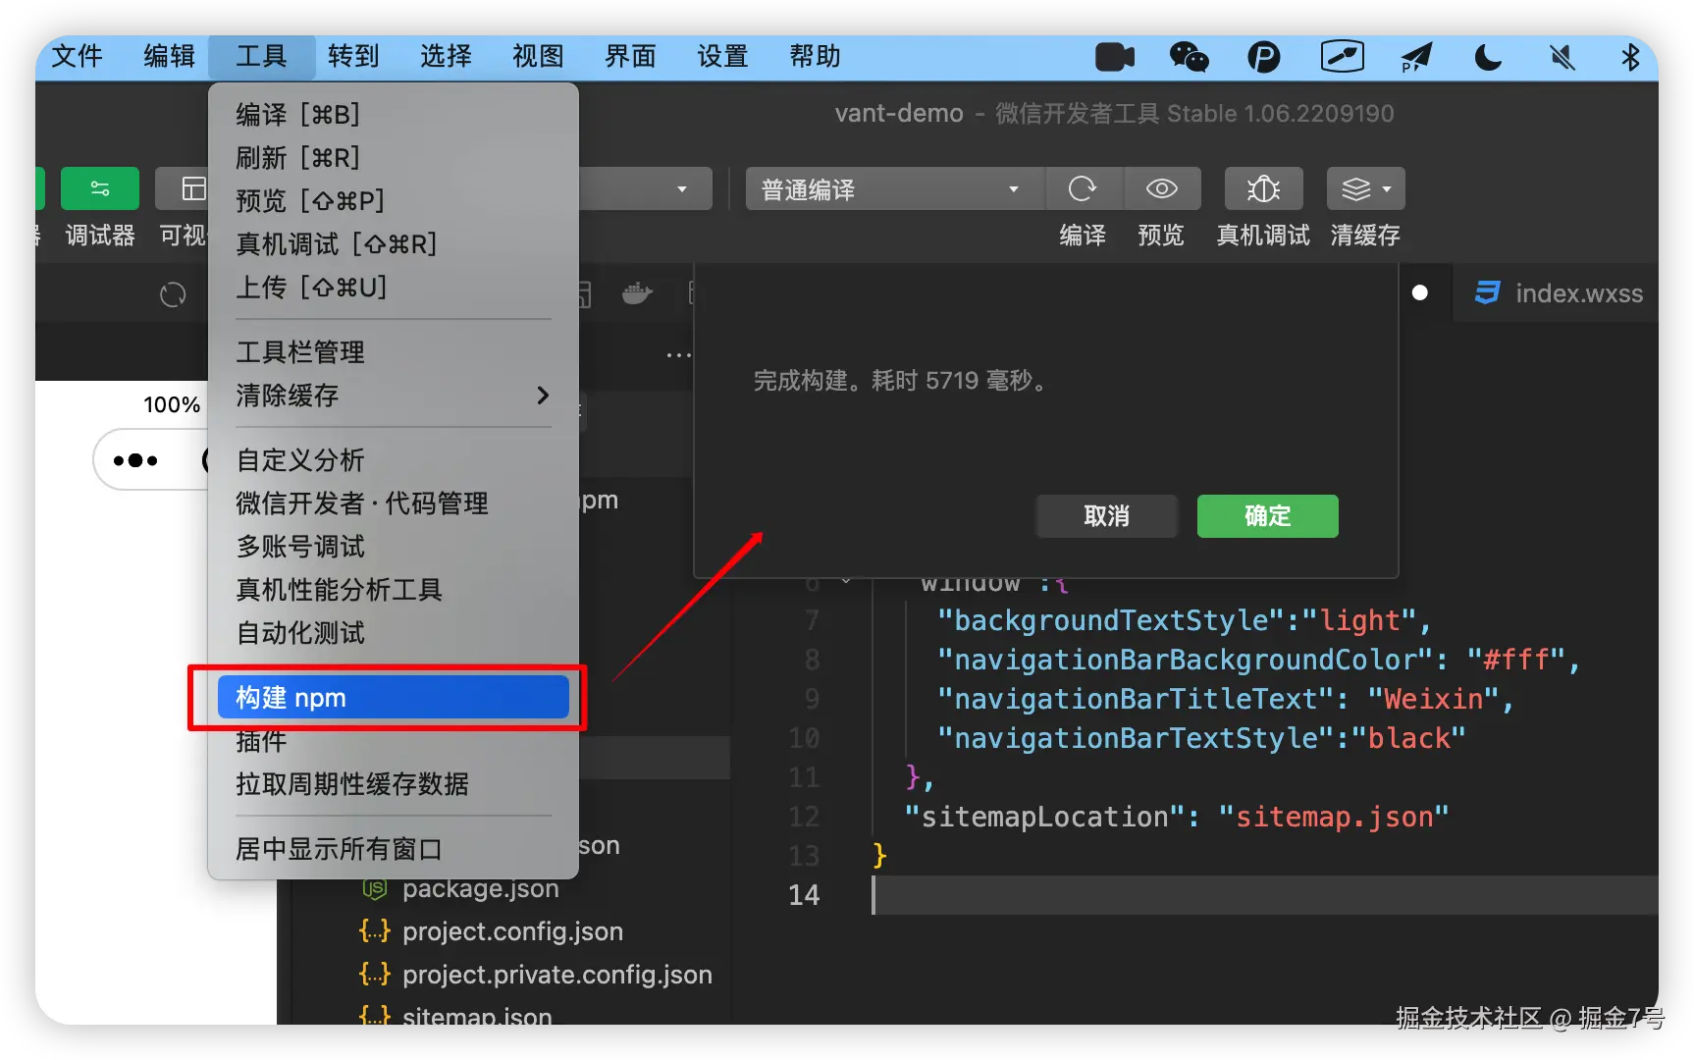Viewport: 1694px width, 1060px height.
Task: Click the simulator 100% zoom label
Action: coord(172,405)
